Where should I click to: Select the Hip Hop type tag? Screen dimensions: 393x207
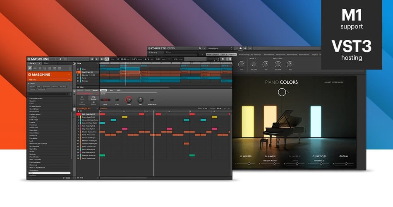(63, 87)
